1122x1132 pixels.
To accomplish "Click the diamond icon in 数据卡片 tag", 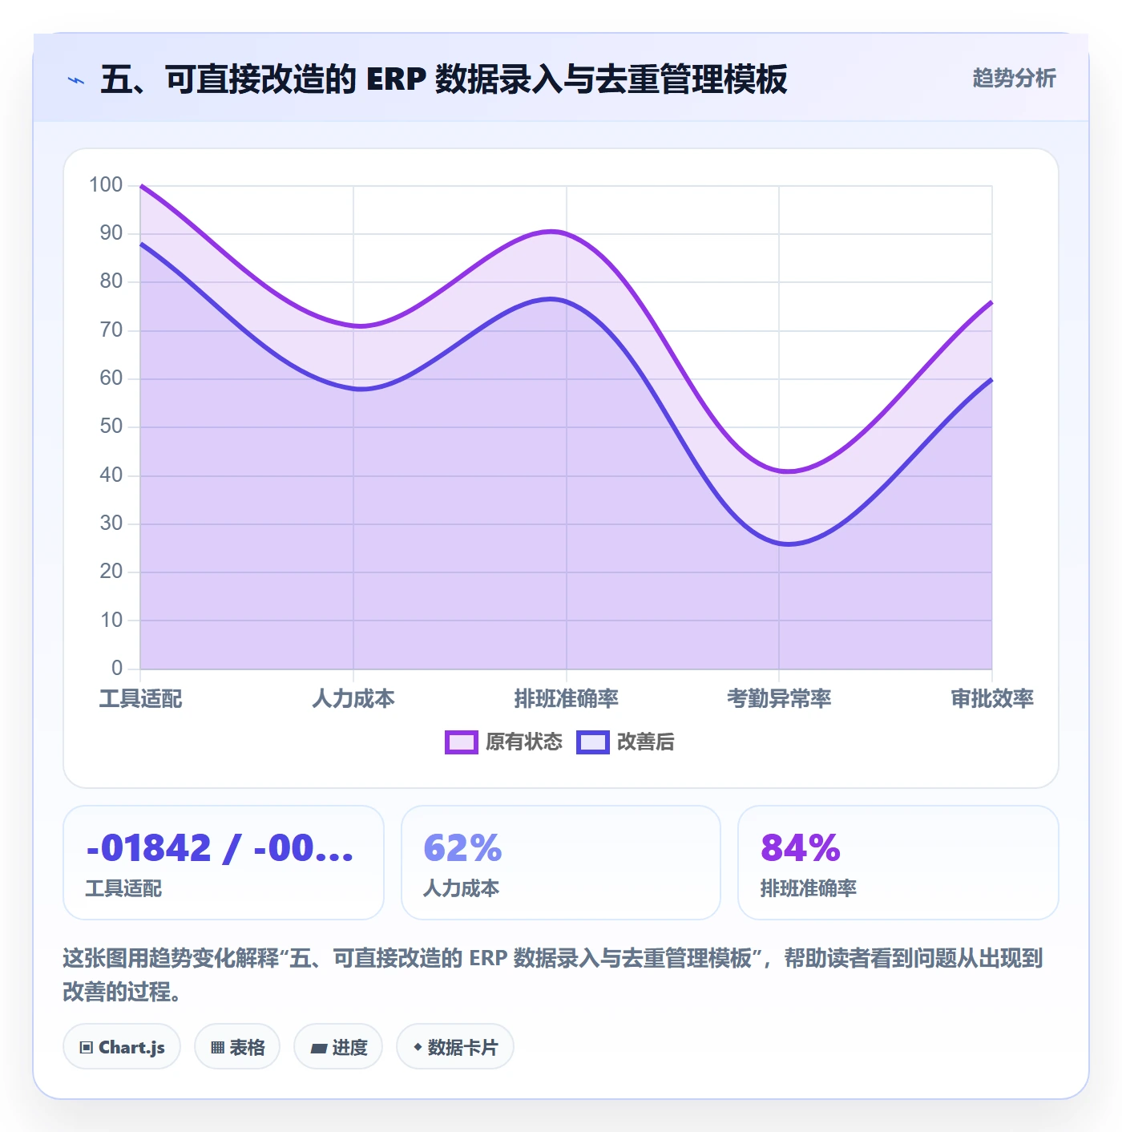I will (x=418, y=1047).
